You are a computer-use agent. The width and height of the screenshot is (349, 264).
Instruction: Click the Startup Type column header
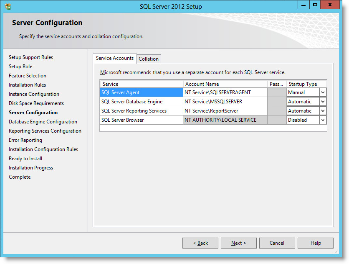307,84
